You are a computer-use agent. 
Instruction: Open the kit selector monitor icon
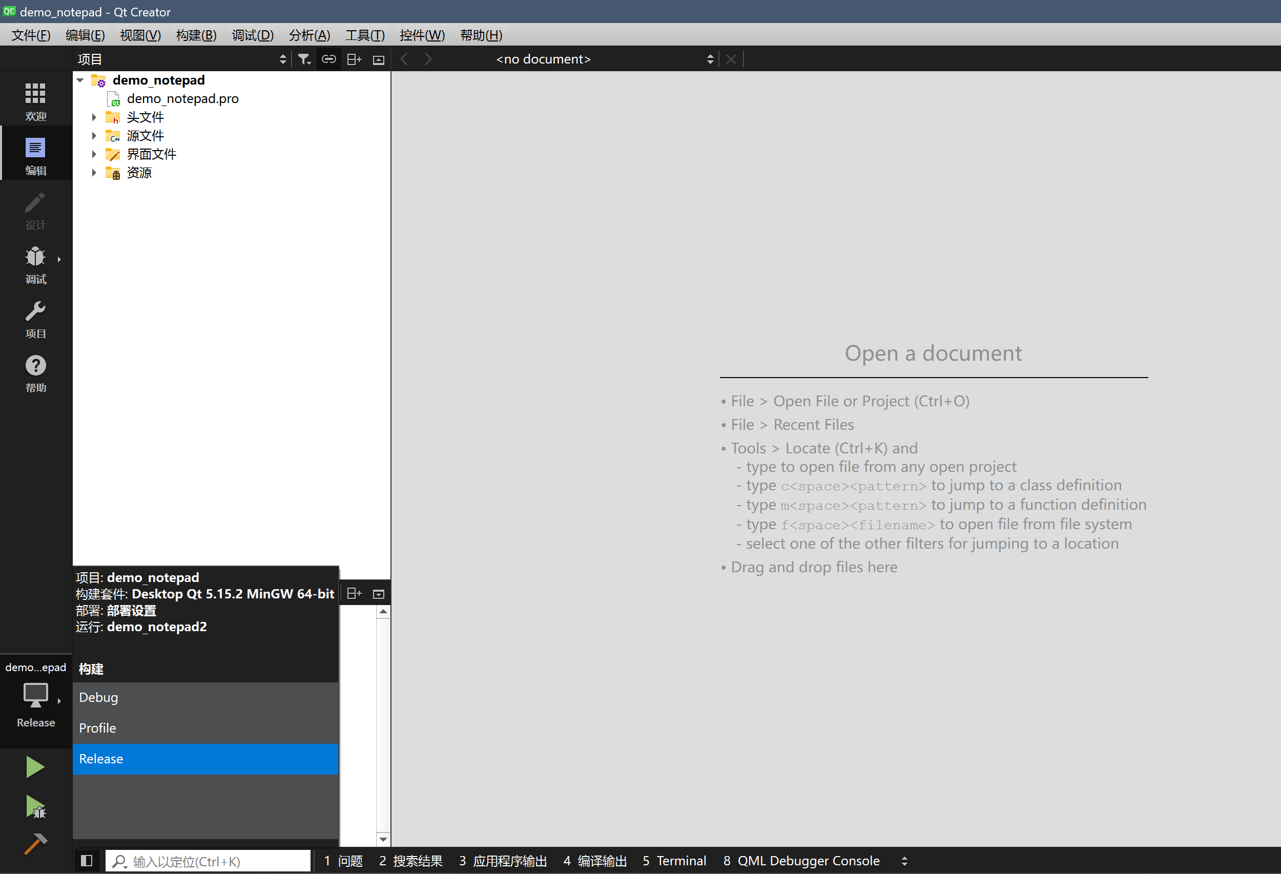coord(36,695)
